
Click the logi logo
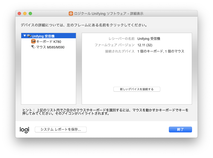click(25, 130)
